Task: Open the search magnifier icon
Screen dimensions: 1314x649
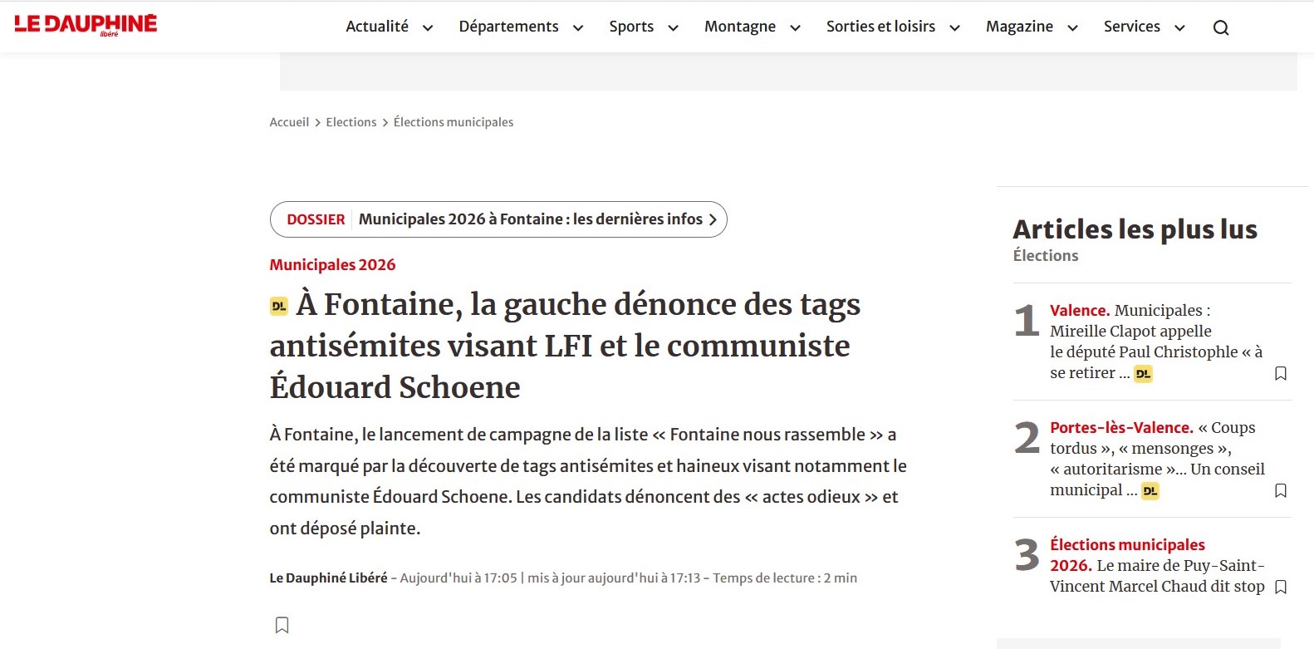Action: pyautogui.click(x=1220, y=27)
